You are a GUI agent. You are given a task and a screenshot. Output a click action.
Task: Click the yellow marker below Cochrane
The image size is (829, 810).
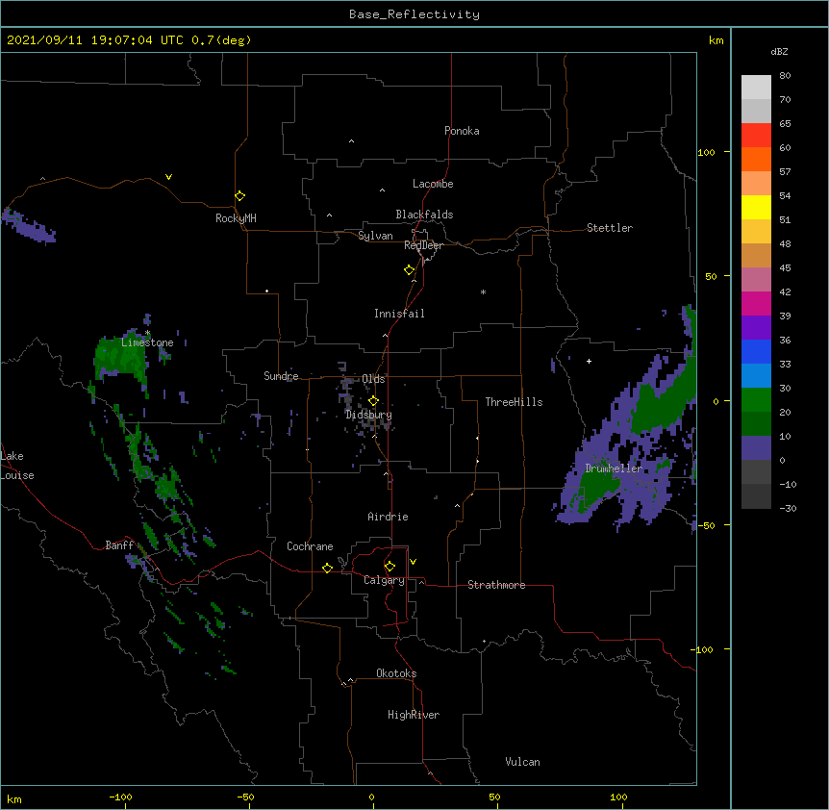pos(327,568)
